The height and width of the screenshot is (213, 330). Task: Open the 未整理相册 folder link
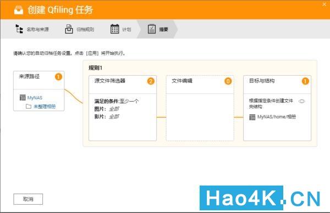[x=45, y=107]
